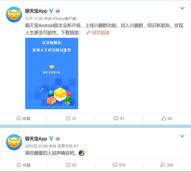The width and height of the screenshot is (191, 172).
Task: Open the 91 comments on first post
Action: pos(119,118)
